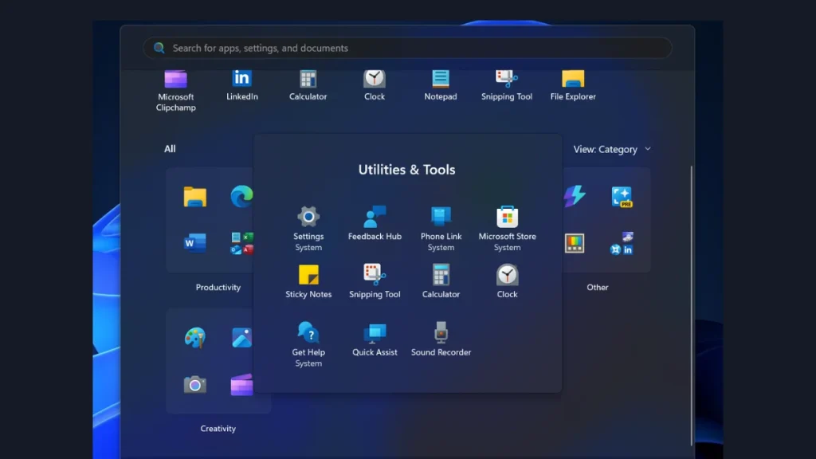Viewport: 816px width, 459px height.
Task: Open Microsoft Clipchamp from pinned apps
Action: click(176, 91)
